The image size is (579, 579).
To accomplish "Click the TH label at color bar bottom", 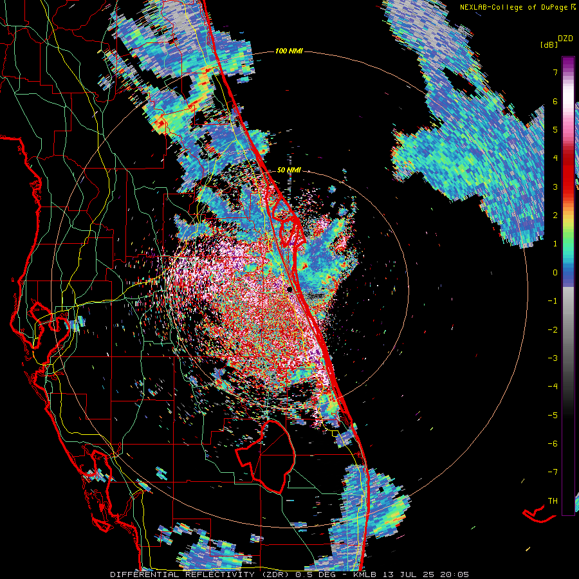I will [x=553, y=501].
